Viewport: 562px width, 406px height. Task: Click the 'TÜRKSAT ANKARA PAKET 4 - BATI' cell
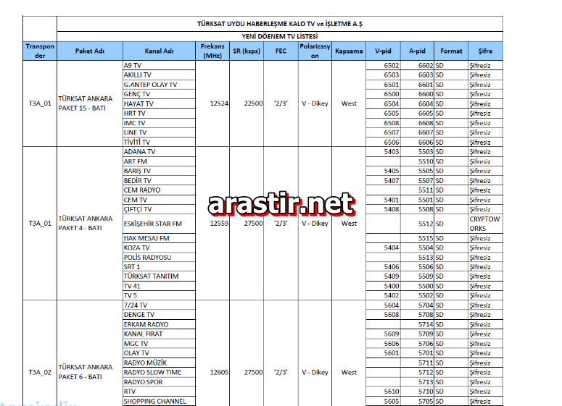tap(90, 223)
